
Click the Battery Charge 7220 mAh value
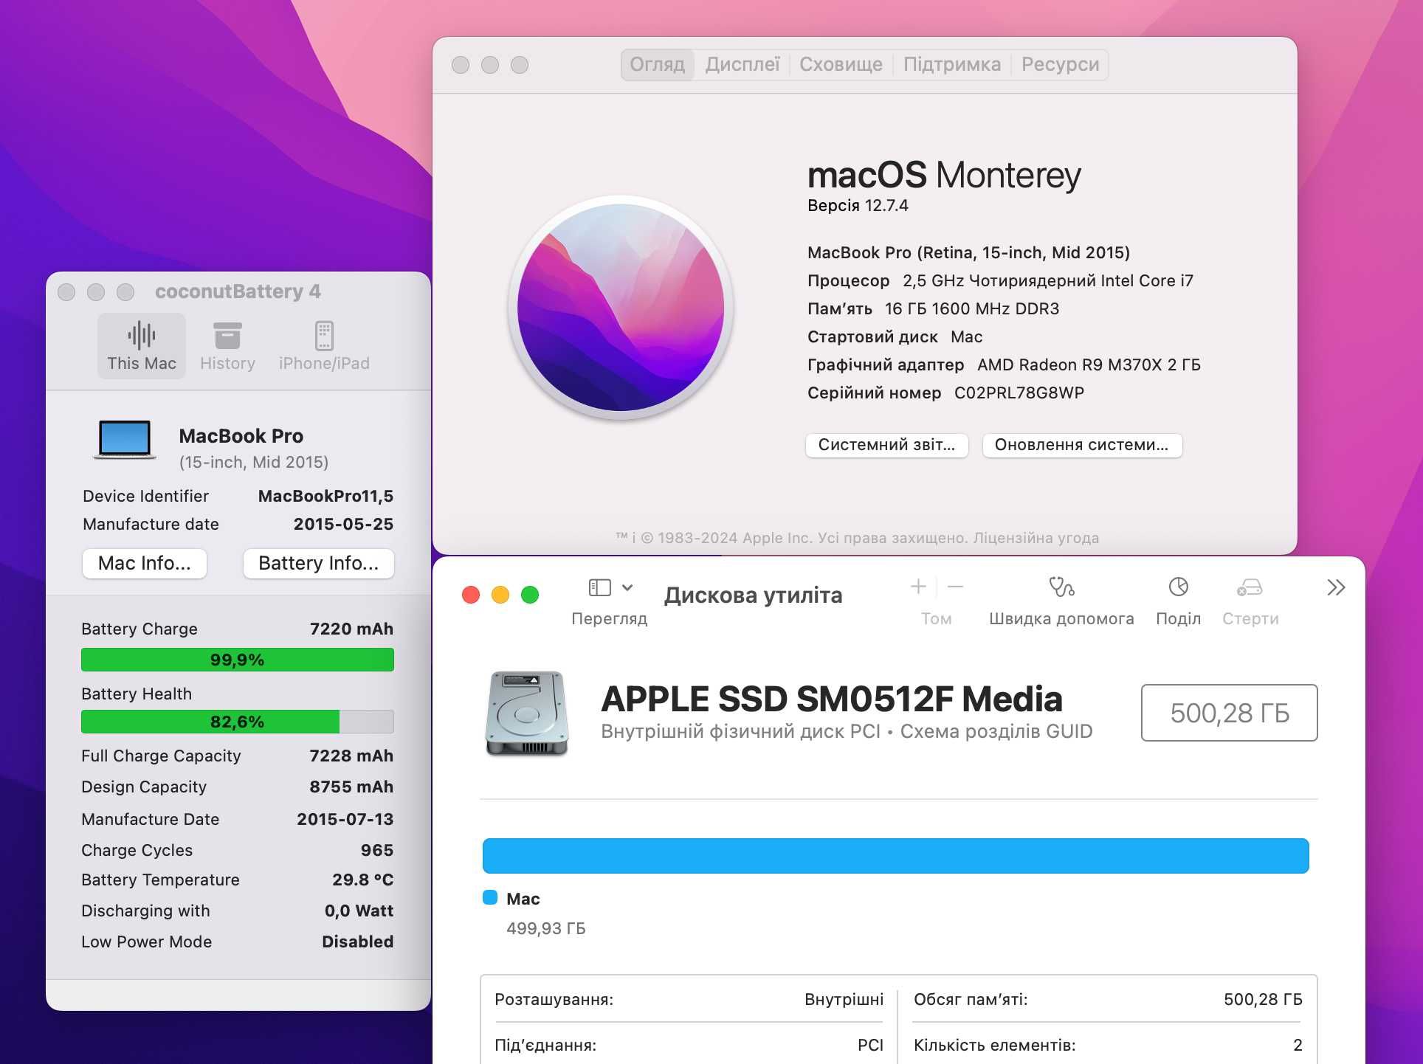[x=351, y=629]
